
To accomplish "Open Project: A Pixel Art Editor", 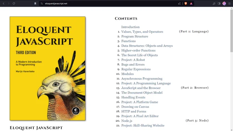I will (x=140, y=116).
